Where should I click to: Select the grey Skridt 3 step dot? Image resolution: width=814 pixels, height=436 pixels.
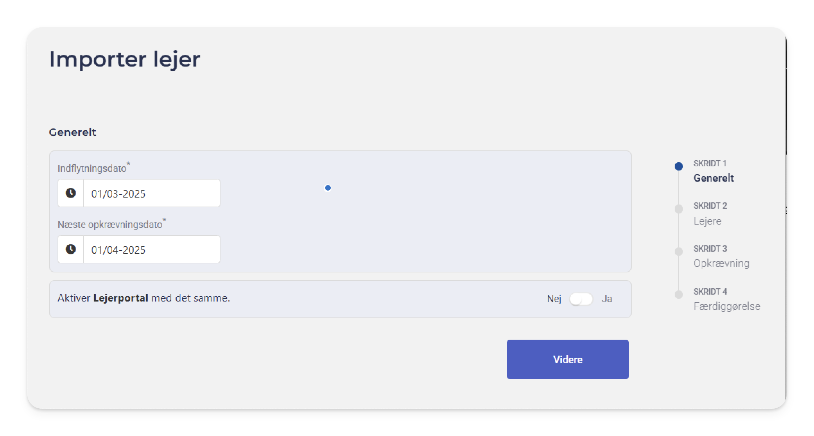(x=679, y=252)
